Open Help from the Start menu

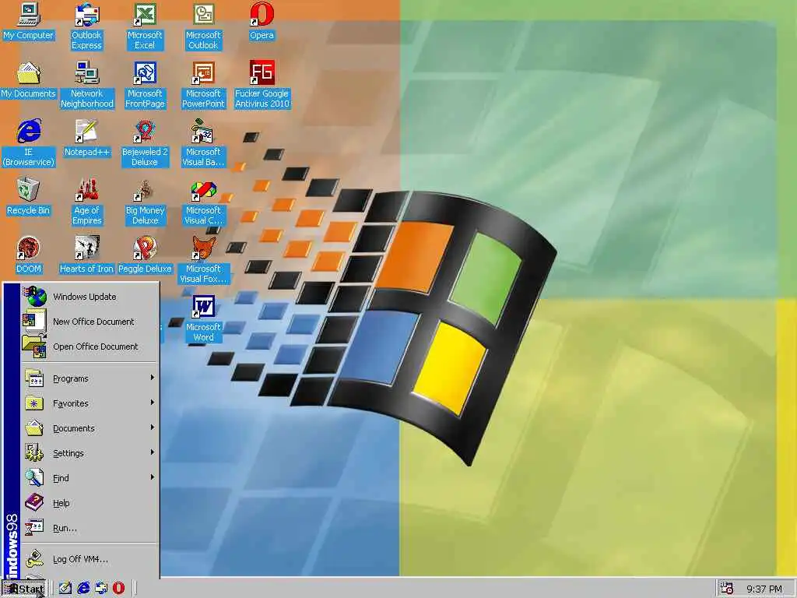point(90,503)
